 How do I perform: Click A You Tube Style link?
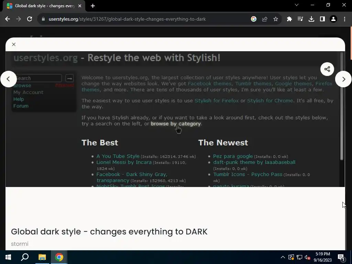pos(118,156)
